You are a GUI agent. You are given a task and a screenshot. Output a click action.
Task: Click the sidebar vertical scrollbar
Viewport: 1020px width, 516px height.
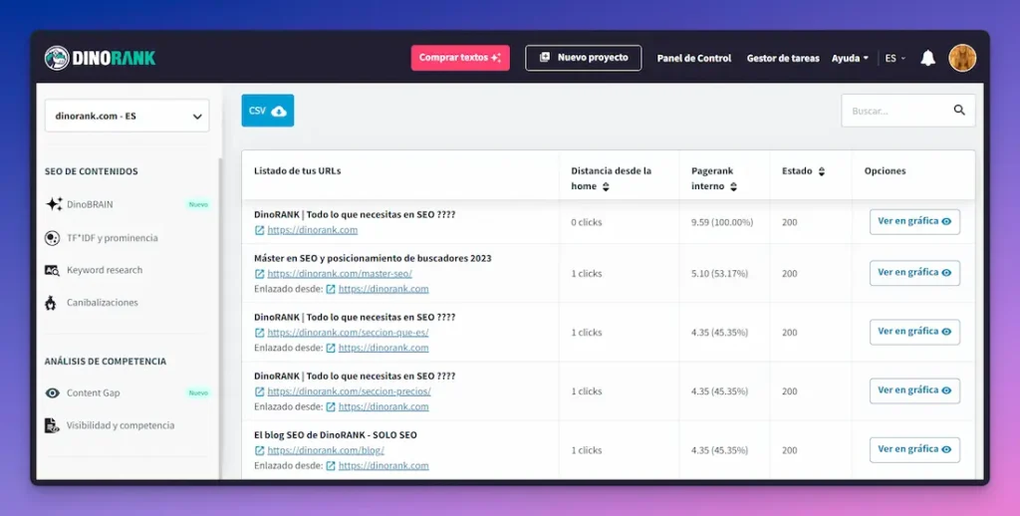[x=220, y=319]
